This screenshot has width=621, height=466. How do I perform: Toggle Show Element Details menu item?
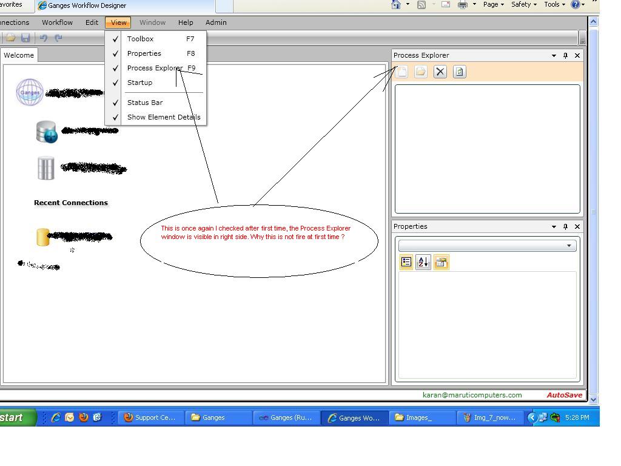click(156, 117)
